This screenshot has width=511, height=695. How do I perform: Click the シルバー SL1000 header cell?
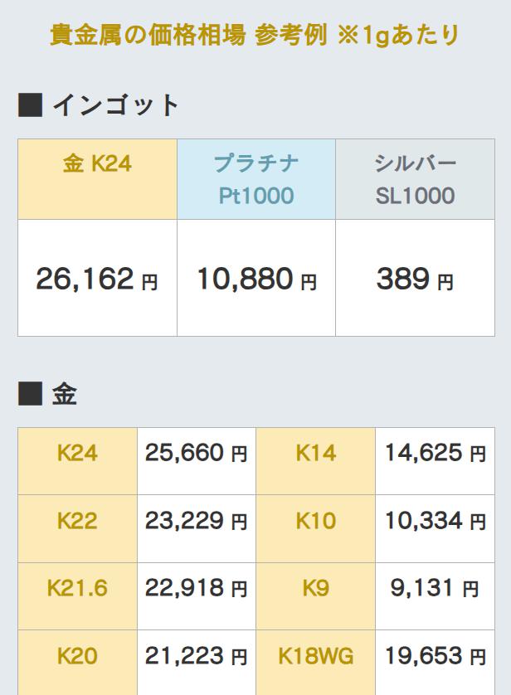point(415,179)
